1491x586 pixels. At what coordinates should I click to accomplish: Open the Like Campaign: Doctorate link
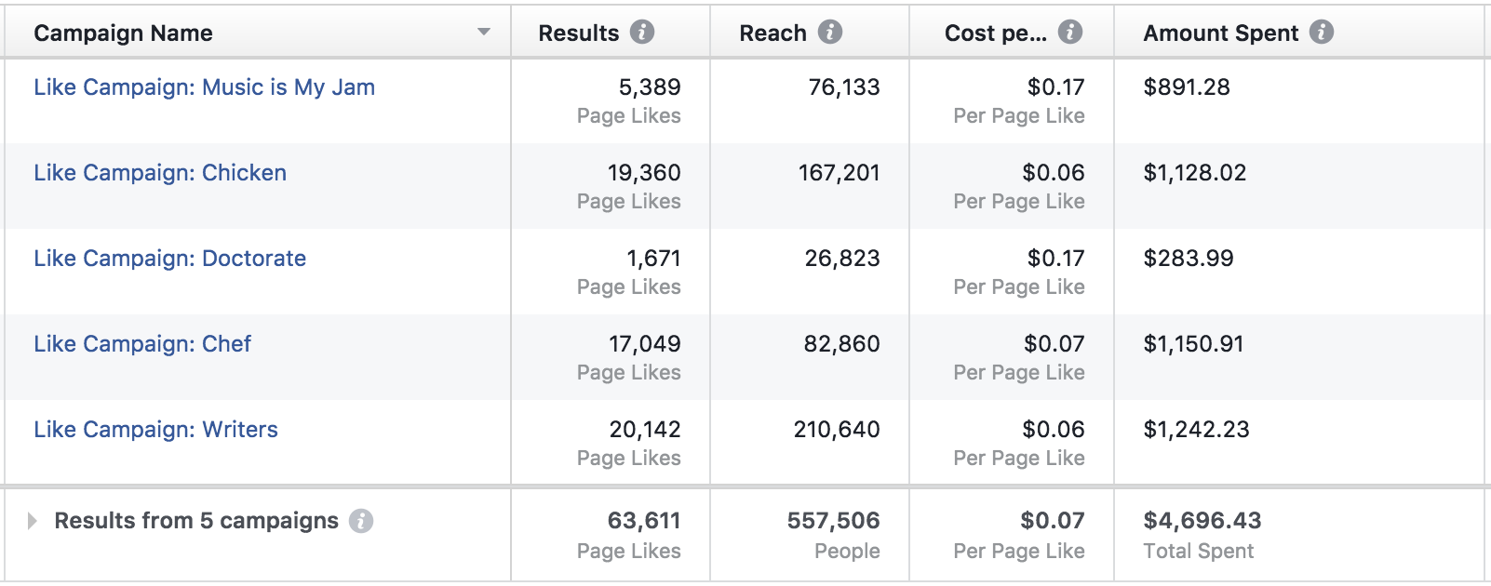[169, 259]
